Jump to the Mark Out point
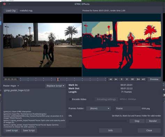 [143, 79]
